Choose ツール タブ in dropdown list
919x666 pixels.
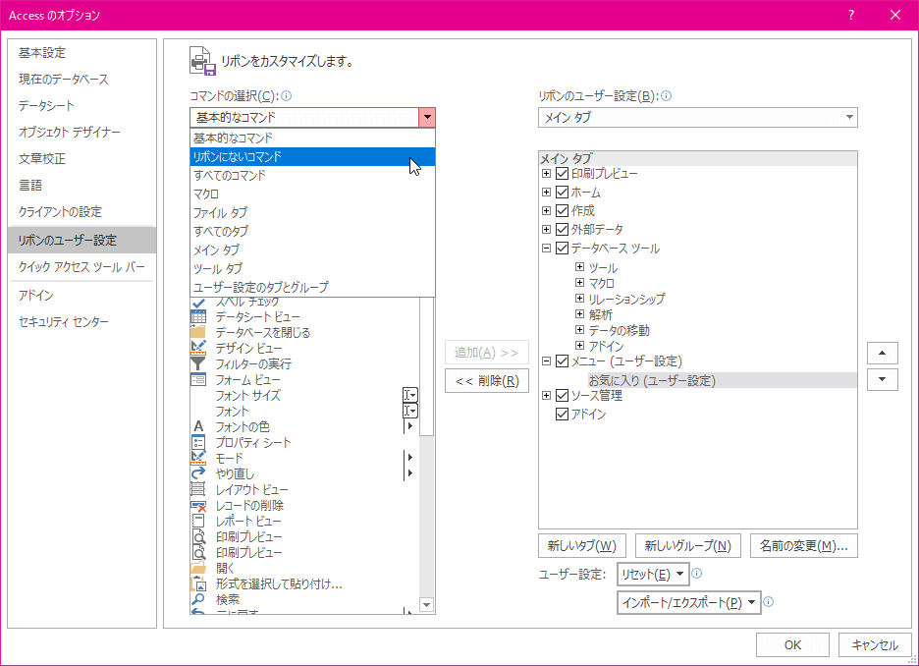pos(313,268)
